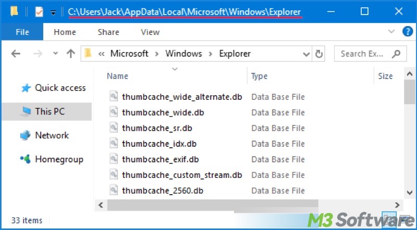Click file icon of thumbcache_wide.db
Screen dimensions: 417x230
point(114,112)
